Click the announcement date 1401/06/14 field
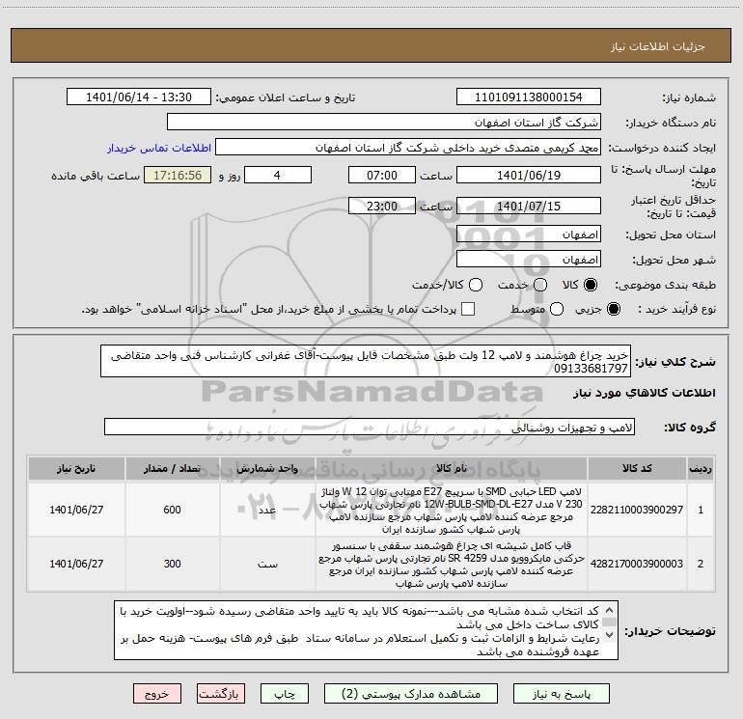743x719 pixels. [139, 97]
